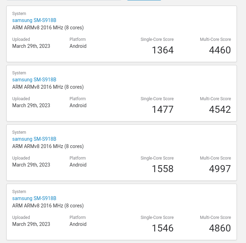This screenshot has height=243, width=246.
Task: Click the multi-core score 4542
Action: (x=220, y=110)
